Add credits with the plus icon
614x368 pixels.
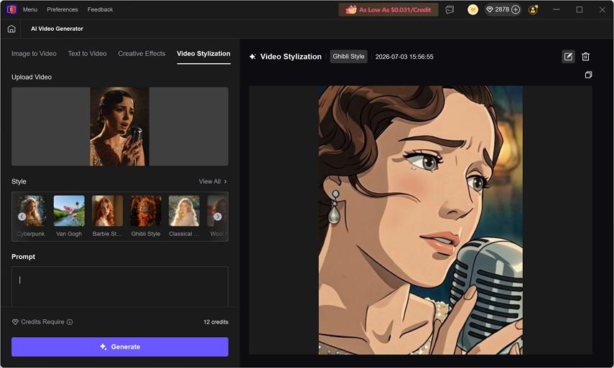tap(516, 9)
